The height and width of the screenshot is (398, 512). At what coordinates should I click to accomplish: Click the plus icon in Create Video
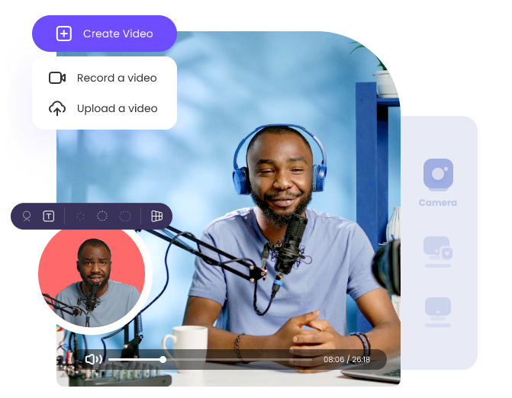64,34
